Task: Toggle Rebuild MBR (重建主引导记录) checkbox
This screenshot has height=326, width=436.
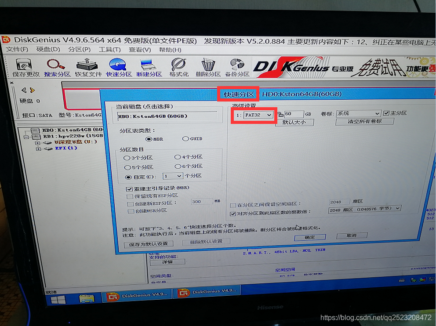Action: pyautogui.click(x=129, y=189)
